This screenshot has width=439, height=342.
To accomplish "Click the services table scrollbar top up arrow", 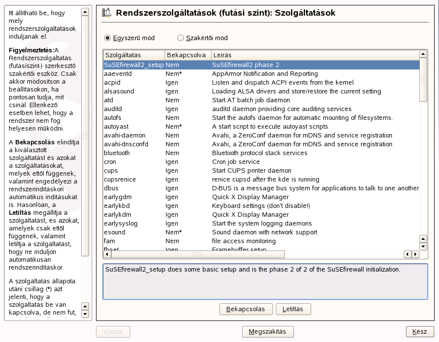I will point(423,54).
